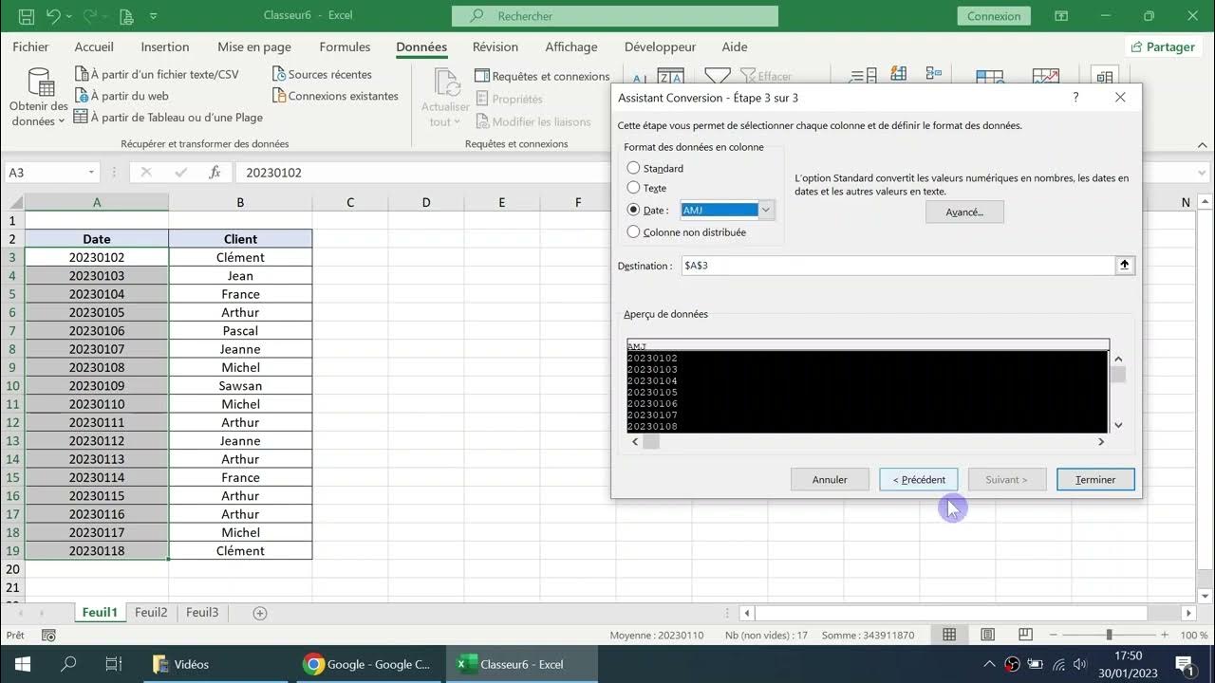
Task: Switch to the Accueil tab
Action: tap(94, 46)
